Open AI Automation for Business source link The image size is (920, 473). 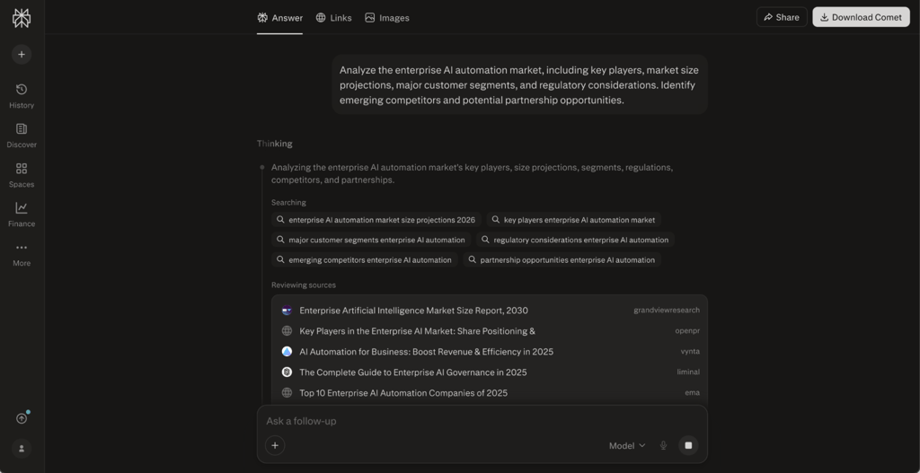pos(490,352)
